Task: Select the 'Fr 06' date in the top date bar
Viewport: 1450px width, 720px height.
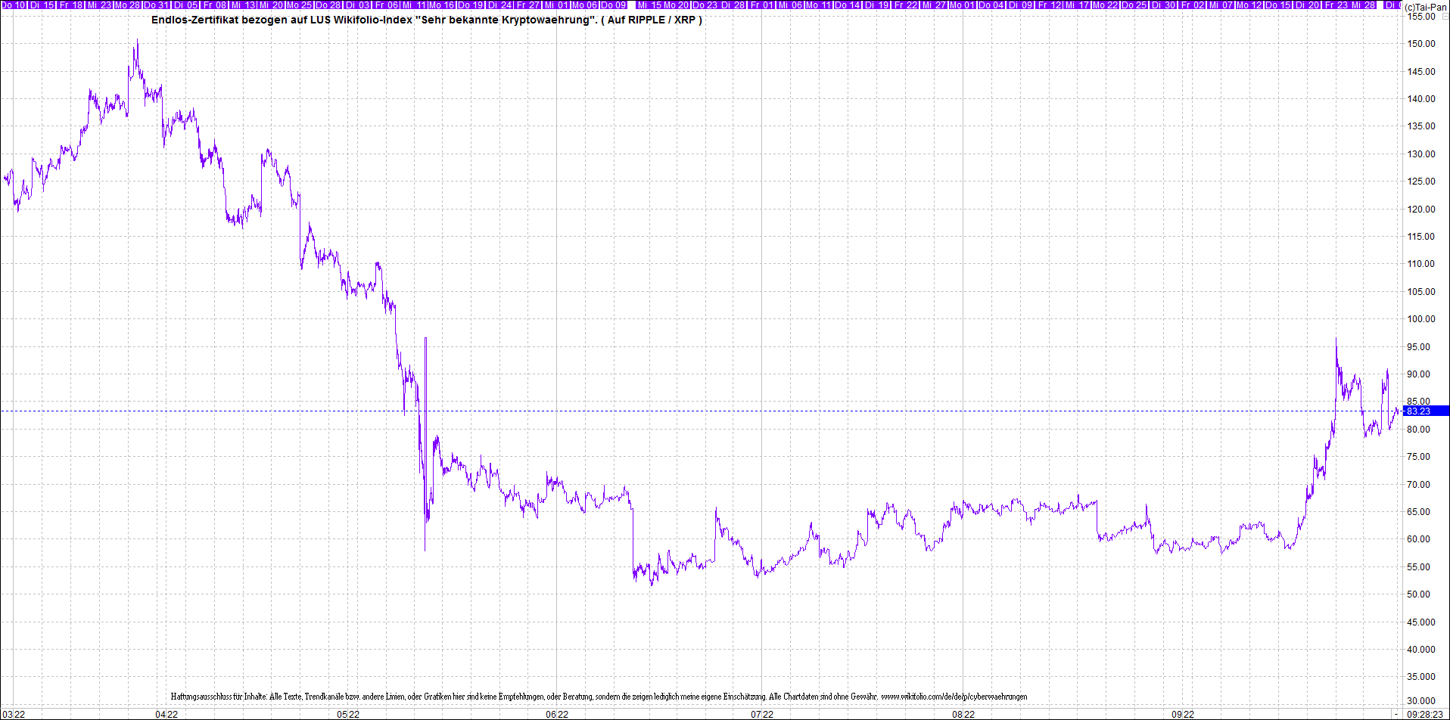Action: pyautogui.click(x=387, y=5)
